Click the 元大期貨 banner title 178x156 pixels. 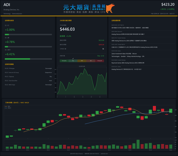(76, 7)
